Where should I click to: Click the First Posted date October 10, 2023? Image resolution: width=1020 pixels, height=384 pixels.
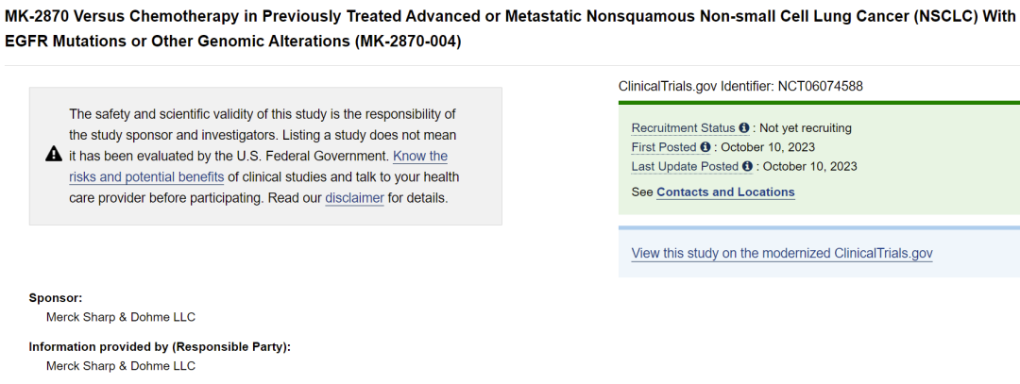[x=768, y=147]
